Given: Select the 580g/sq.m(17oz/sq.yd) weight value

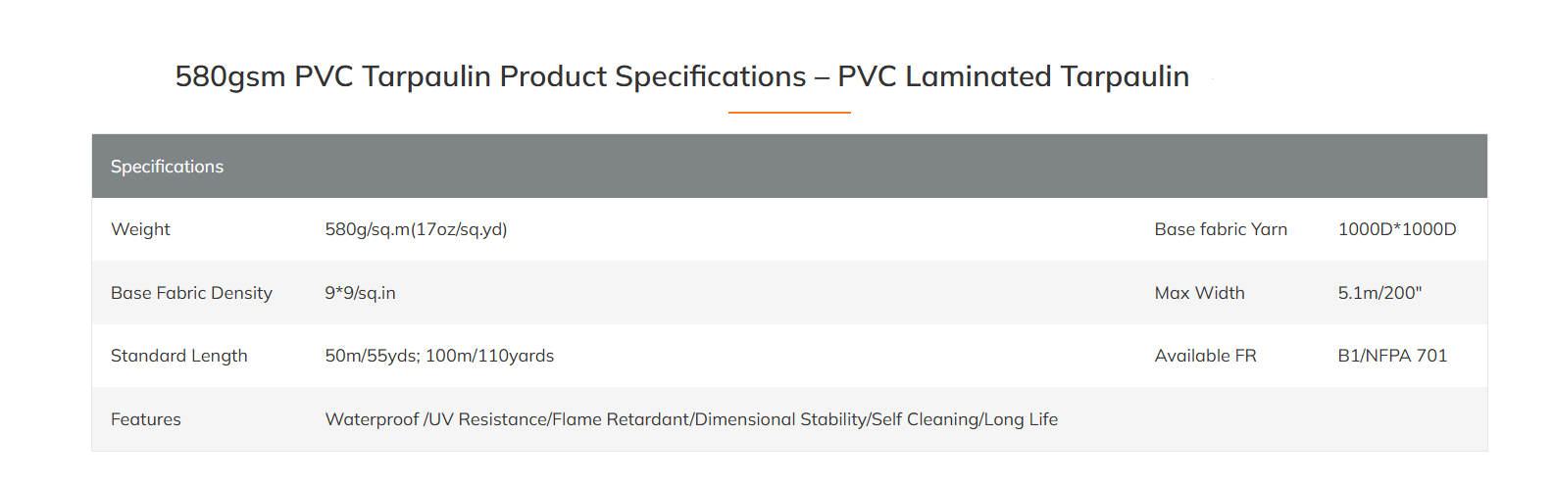Looking at the screenshot, I should point(416,229).
